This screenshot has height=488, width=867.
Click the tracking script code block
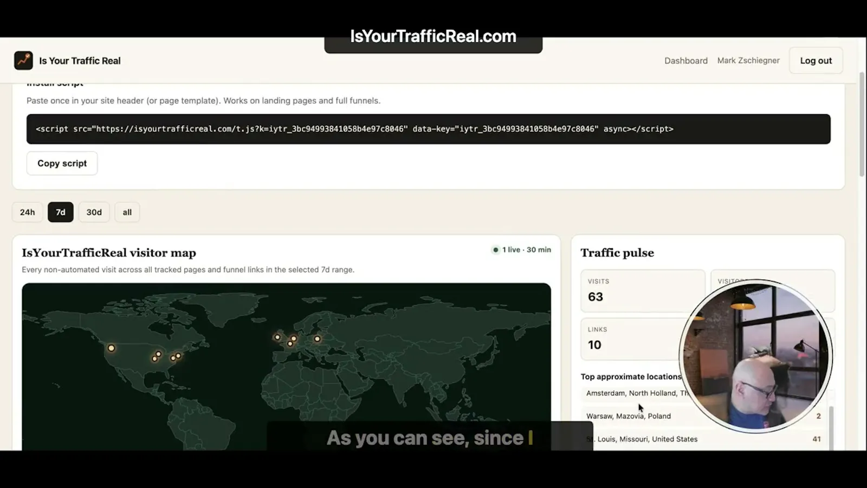click(428, 129)
